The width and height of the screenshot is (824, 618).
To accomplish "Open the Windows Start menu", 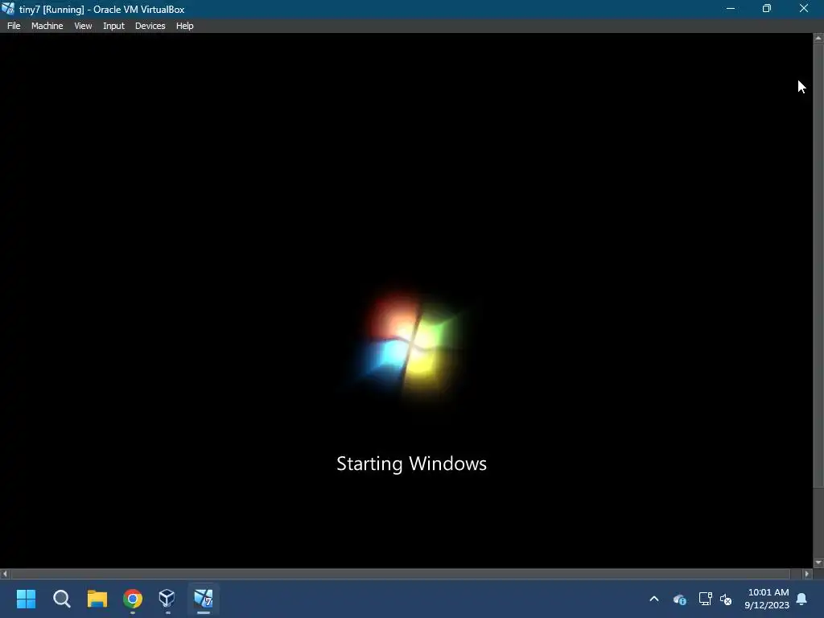I will pos(26,599).
